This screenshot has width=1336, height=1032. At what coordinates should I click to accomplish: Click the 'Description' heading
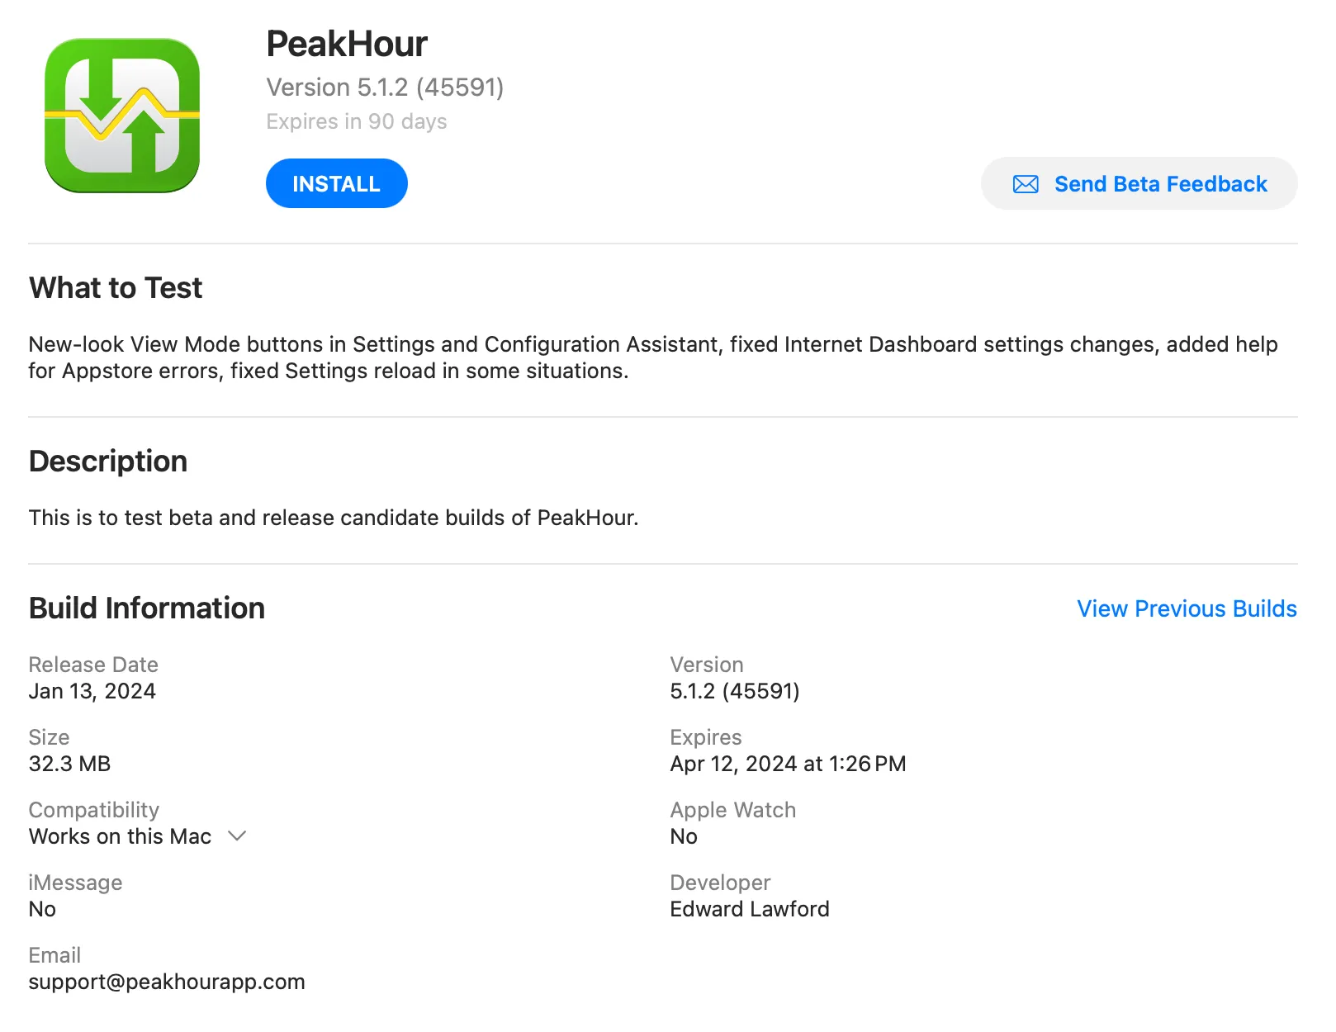[108, 461]
